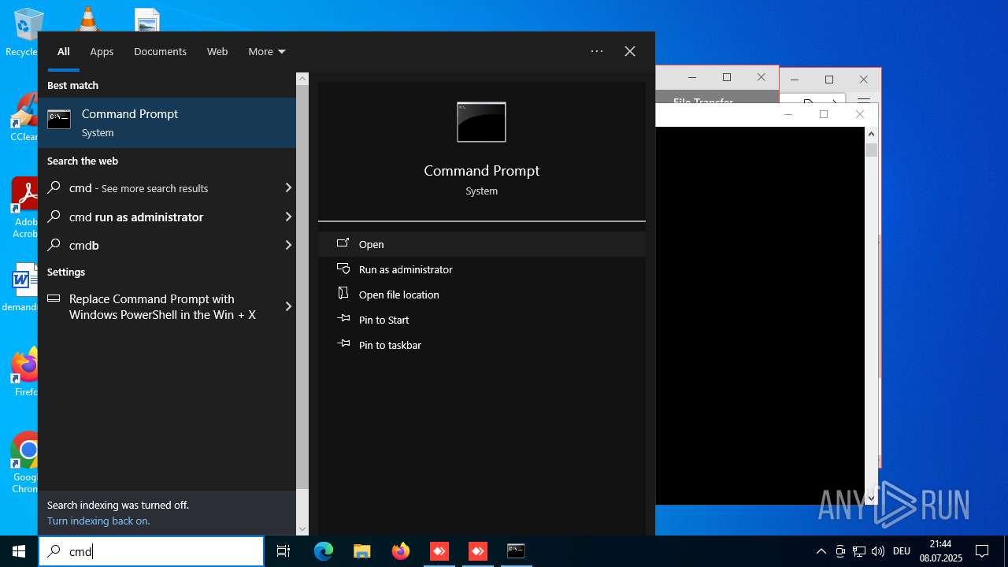Viewport: 1008px width, 567px height.
Task: Launch Microsoft Edge from the taskbar
Action: (x=324, y=551)
